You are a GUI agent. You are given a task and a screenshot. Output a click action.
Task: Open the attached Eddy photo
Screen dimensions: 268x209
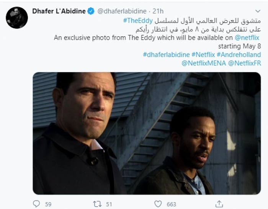(147, 133)
